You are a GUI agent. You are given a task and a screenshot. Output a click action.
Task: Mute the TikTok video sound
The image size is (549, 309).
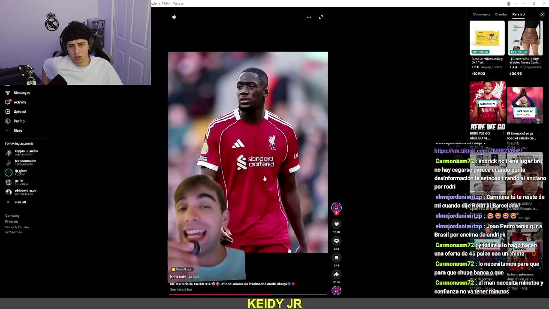[174, 17]
